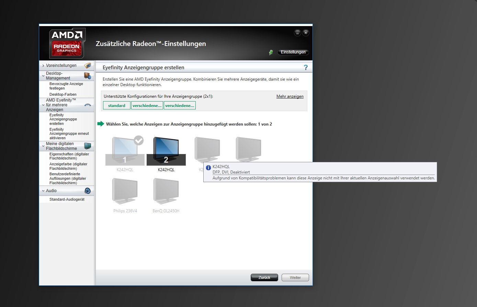
Task: Select the BenQ GL2450H display thumbnail
Action: pos(166,191)
